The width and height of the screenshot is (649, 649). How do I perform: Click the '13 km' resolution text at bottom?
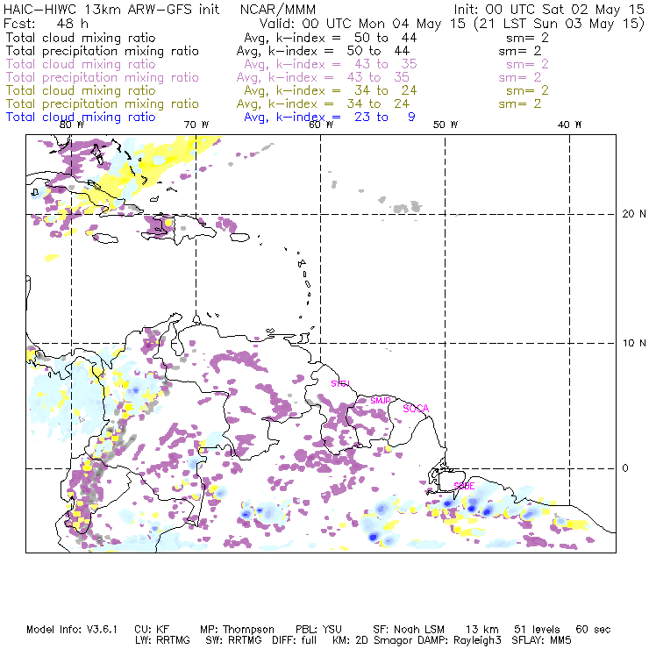(482, 630)
